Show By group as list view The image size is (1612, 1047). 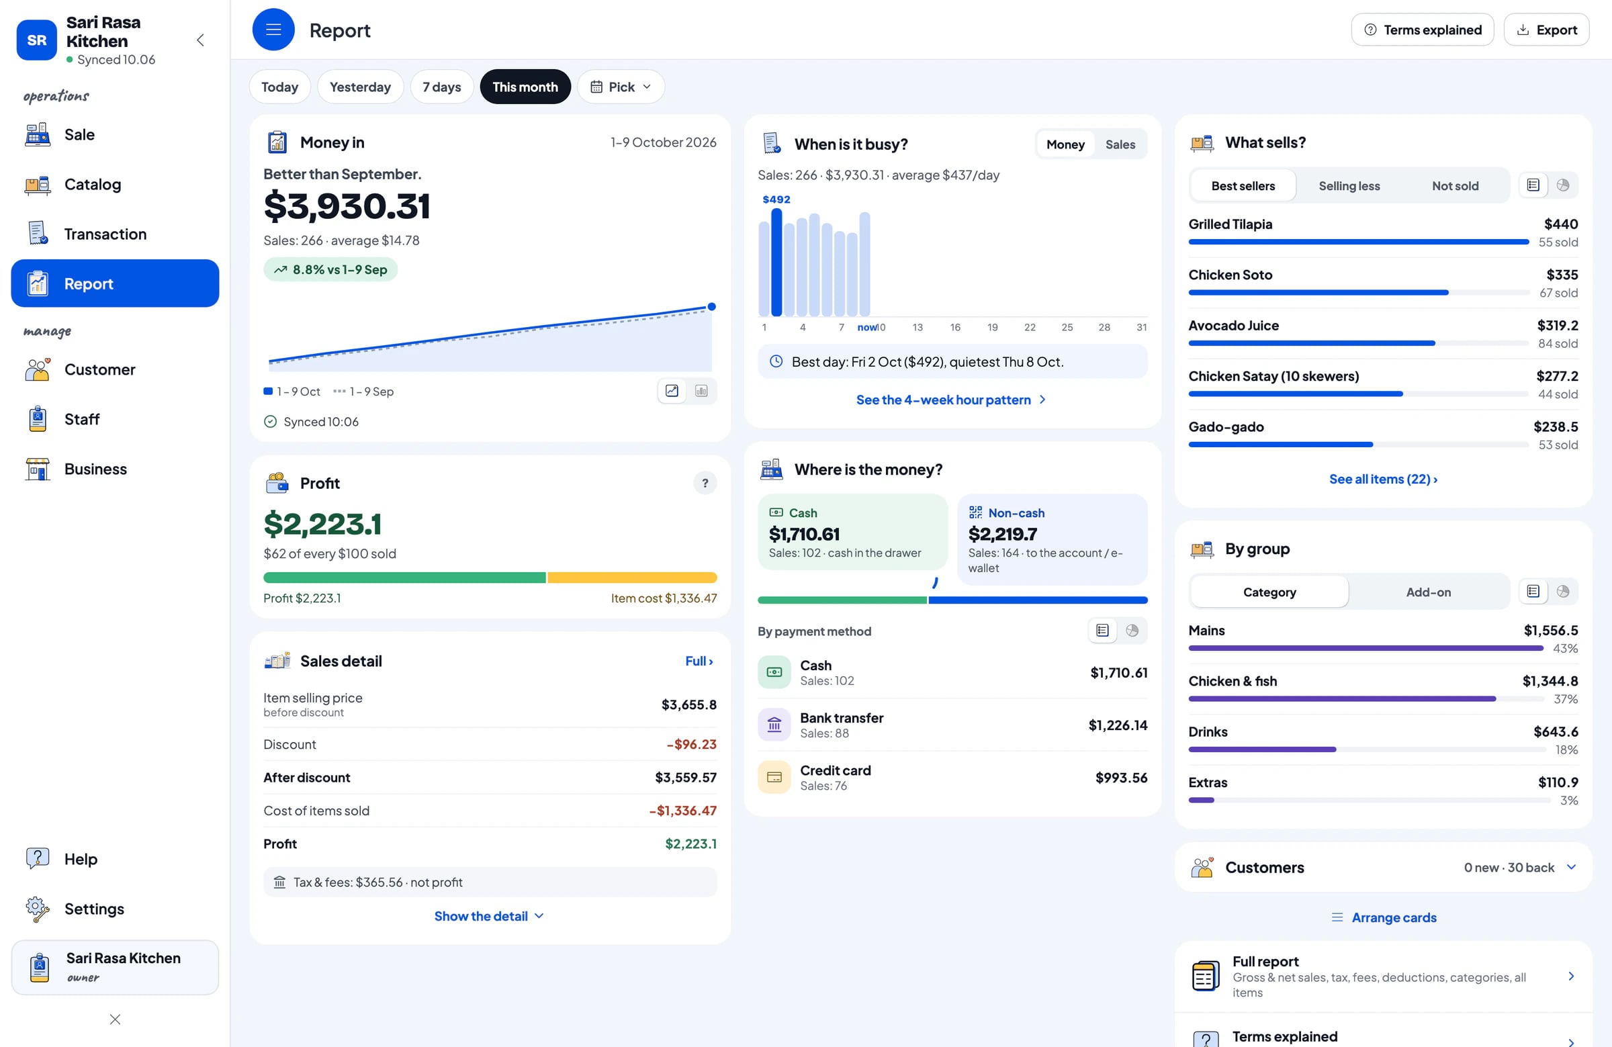click(x=1533, y=591)
